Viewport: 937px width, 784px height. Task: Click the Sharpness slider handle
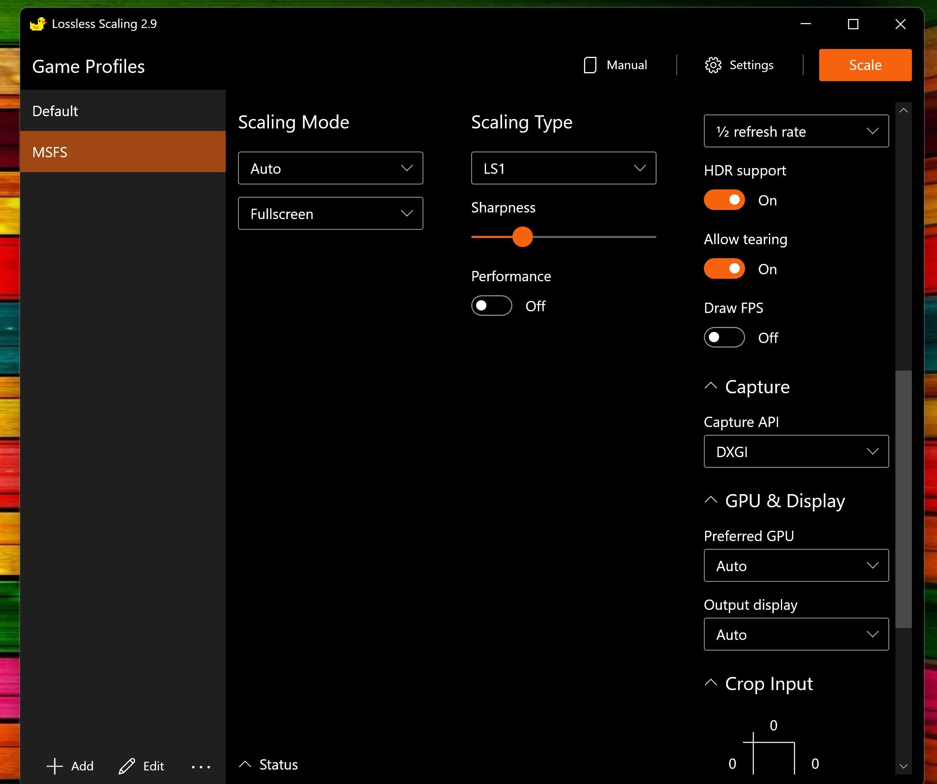pos(523,237)
